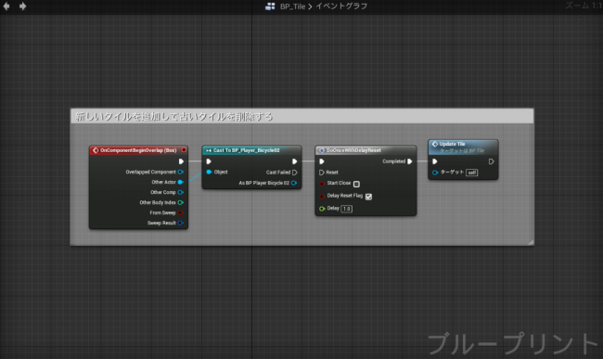The width and height of the screenshot is (603, 359).
Task: Click the red delegate pin on OnComponentBeginOverlap
Action: click(184, 150)
